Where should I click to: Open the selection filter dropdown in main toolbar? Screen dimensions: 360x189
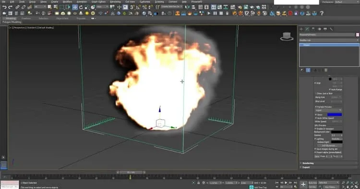pyautogui.click(x=40, y=7)
